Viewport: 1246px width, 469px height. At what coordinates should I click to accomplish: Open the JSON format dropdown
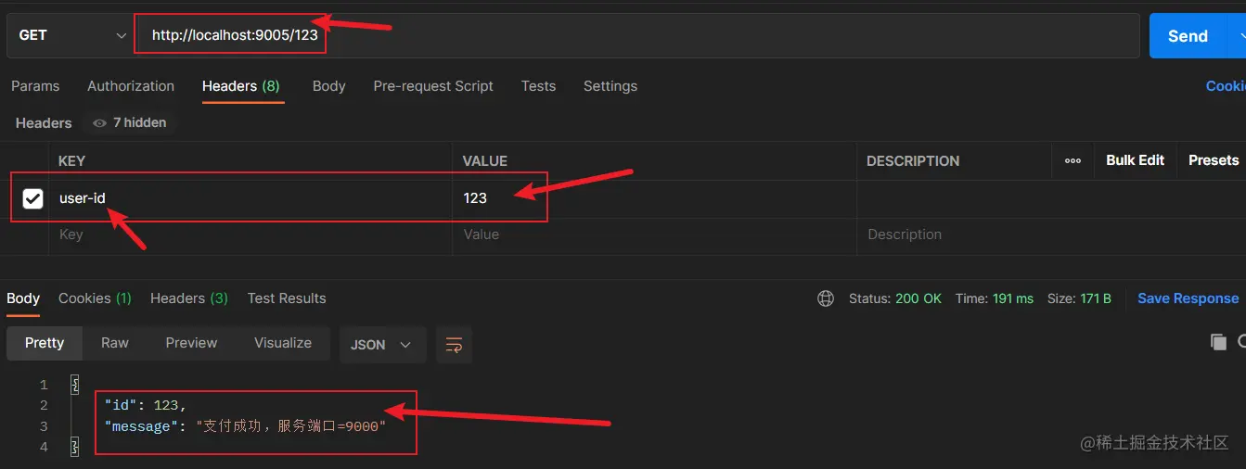click(382, 344)
